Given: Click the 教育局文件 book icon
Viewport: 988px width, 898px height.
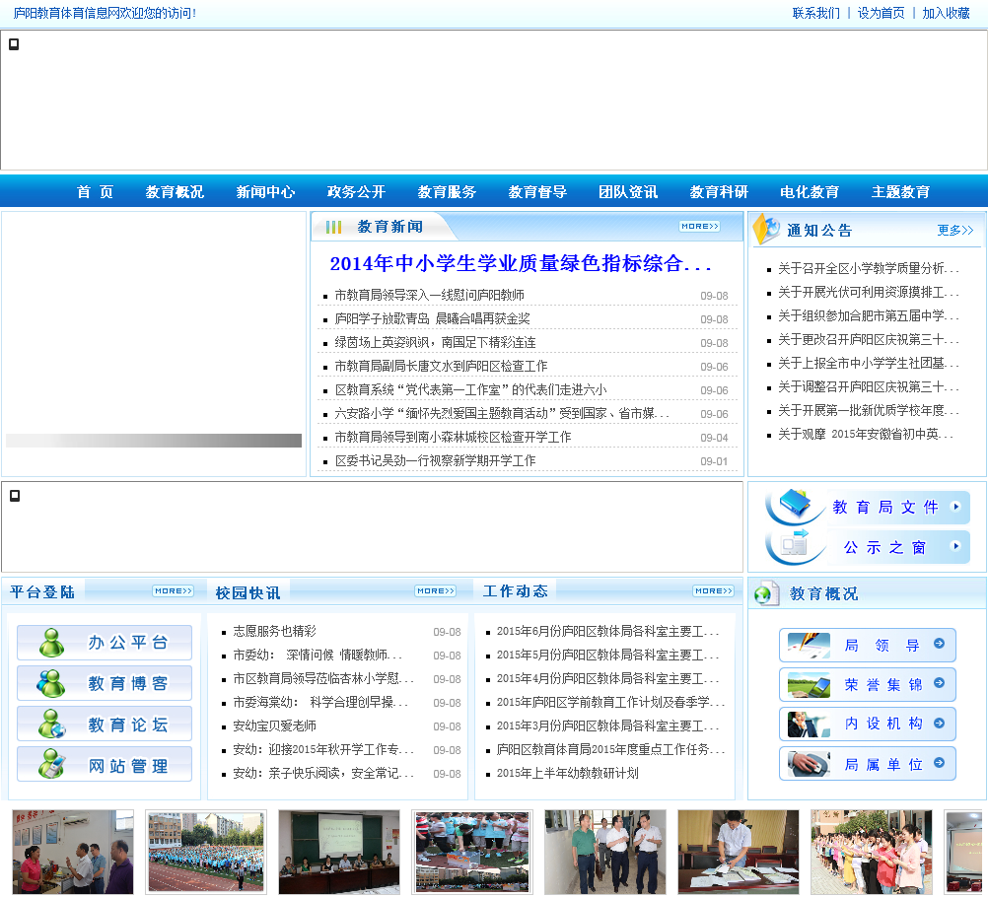Looking at the screenshot, I should (x=795, y=505).
